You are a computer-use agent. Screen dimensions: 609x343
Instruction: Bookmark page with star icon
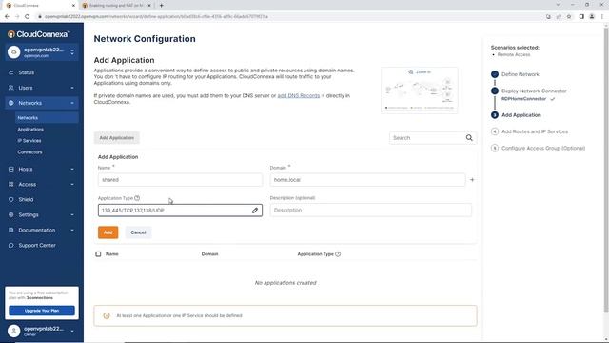[x=569, y=17]
